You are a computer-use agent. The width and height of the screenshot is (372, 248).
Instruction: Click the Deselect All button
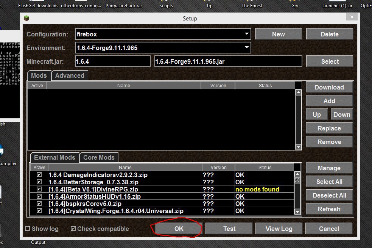coord(329,195)
